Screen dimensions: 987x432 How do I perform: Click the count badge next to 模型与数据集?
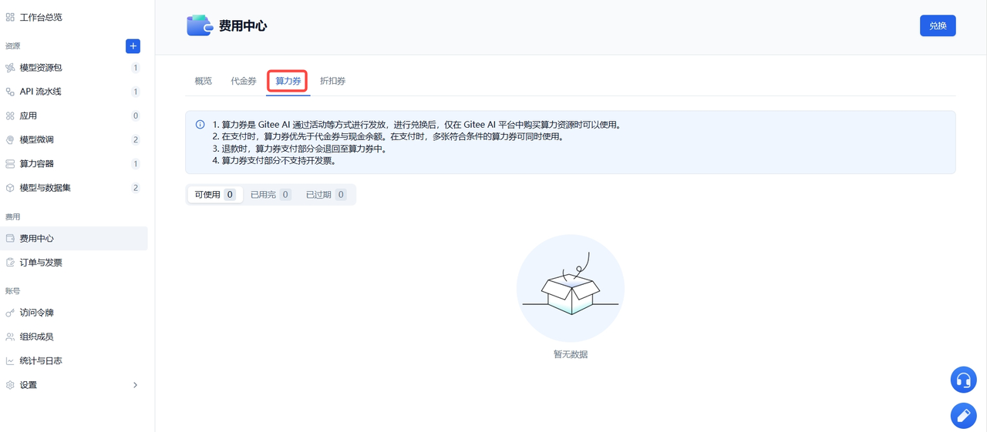136,188
